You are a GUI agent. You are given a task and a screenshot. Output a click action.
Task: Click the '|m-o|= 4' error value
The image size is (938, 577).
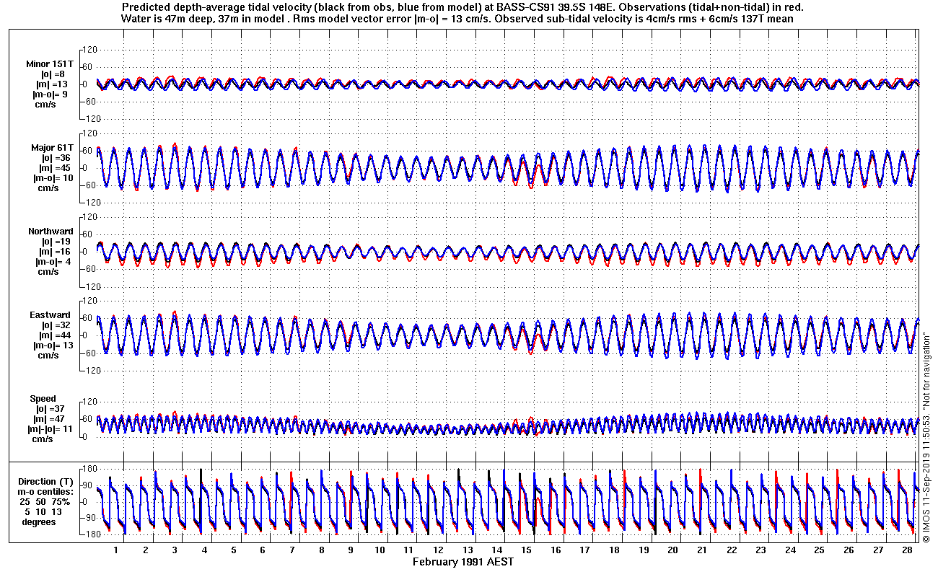(x=52, y=262)
